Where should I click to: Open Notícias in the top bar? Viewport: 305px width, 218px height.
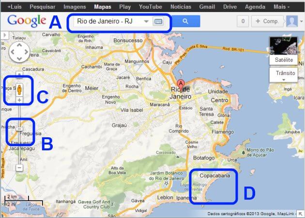click(x=181, y=7)
